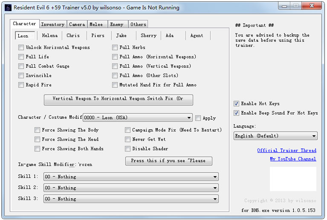The image size is (327, 220).
Task: Close the trainer window
Action: click(312, 6)
